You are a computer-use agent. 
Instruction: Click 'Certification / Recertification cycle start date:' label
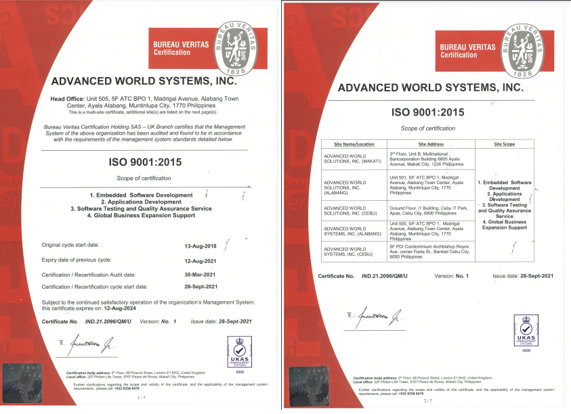click(x=95, y=287)
